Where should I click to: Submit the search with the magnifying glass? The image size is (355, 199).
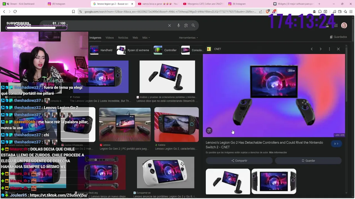[x=193, y=25]
